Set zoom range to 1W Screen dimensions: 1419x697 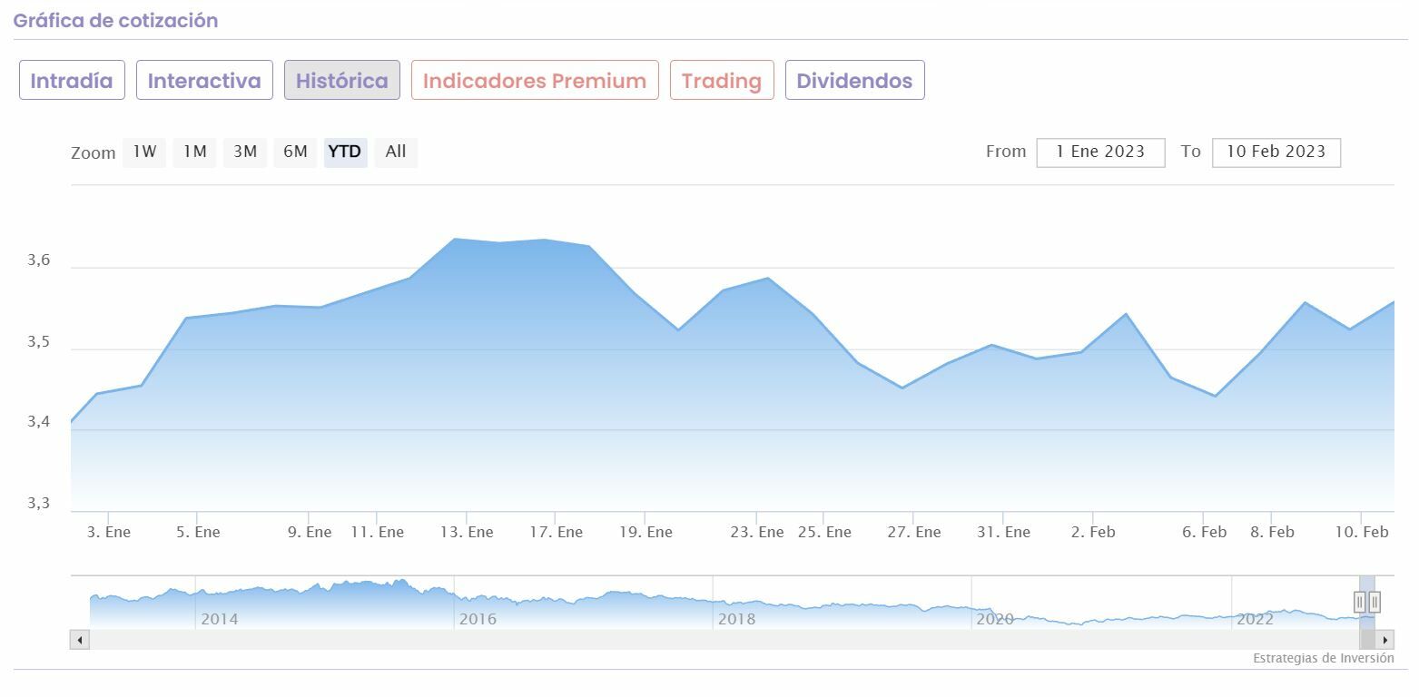pyautogui.click(x=144, y=152)
